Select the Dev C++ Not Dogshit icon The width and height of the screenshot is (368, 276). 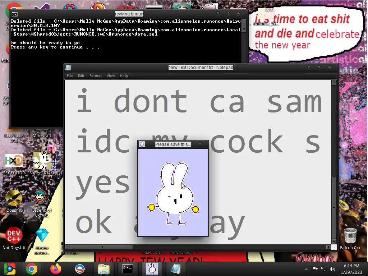14,238
